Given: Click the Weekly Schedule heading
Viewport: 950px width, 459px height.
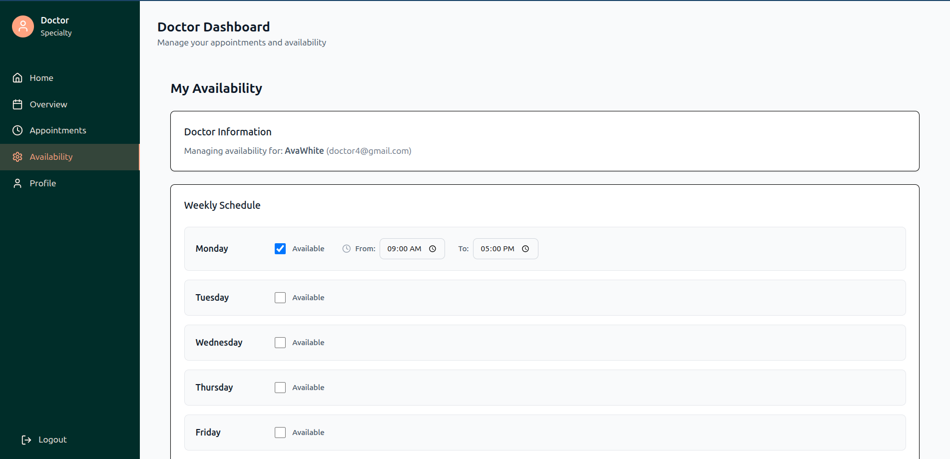Looking at the screenshot, I should point(222,205).
